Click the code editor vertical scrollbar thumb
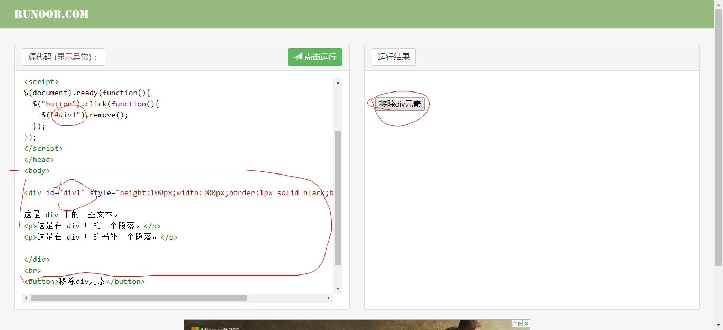The image size is (723, 330). point(338,198)
